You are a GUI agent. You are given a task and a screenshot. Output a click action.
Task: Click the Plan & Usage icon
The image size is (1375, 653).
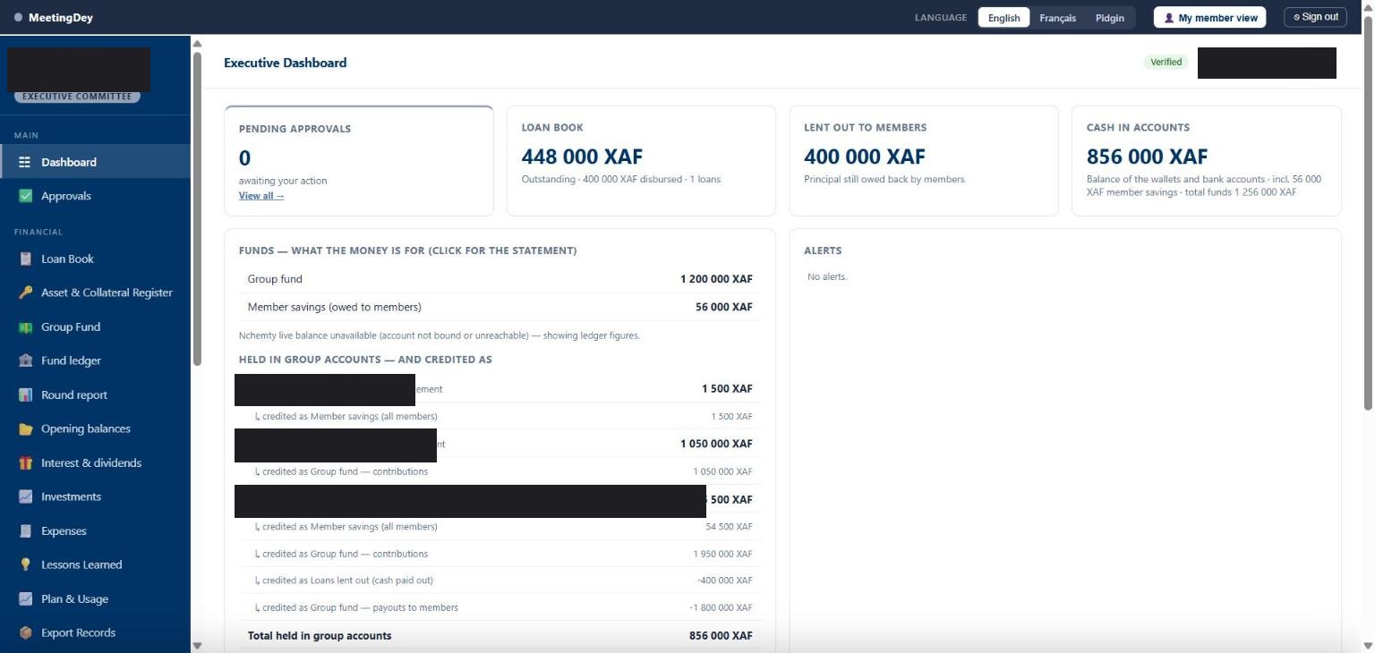coord(25,598)
